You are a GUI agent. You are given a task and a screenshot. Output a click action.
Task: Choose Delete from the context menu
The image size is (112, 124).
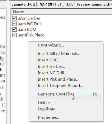(65, 103)
